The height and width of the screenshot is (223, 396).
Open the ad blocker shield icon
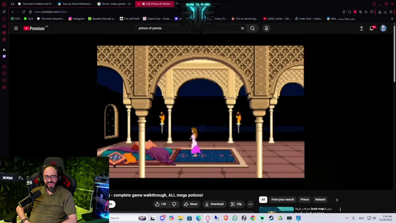(x=355, y=12)
